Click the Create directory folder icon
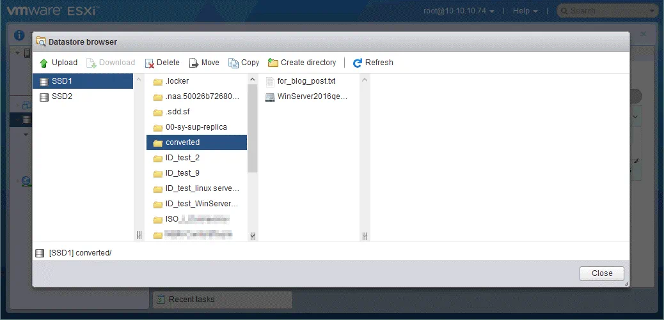 tap(273, 63)
